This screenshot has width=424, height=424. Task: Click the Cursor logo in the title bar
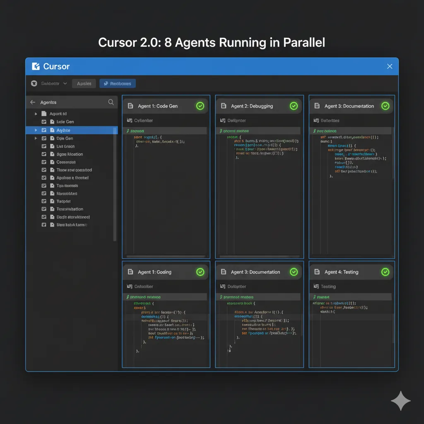36,66
